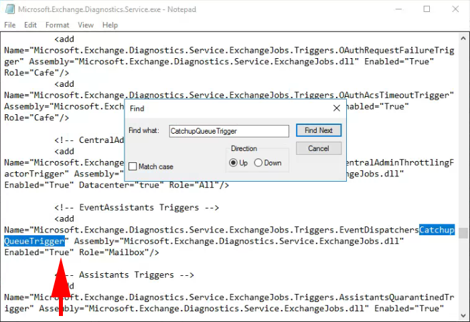Open the Help menu
The image size is (470, 322).
[110, 25]
